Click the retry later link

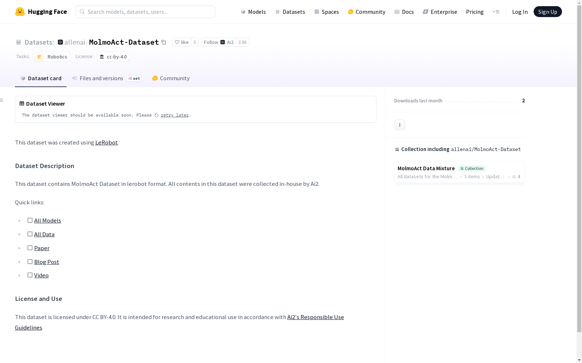175,115
